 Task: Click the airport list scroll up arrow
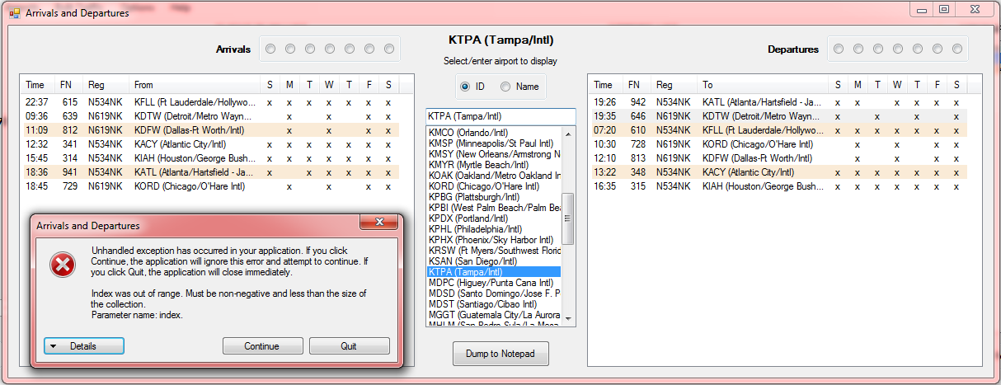coord(567,134)
